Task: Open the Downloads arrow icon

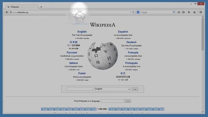Action: [189, 12]
